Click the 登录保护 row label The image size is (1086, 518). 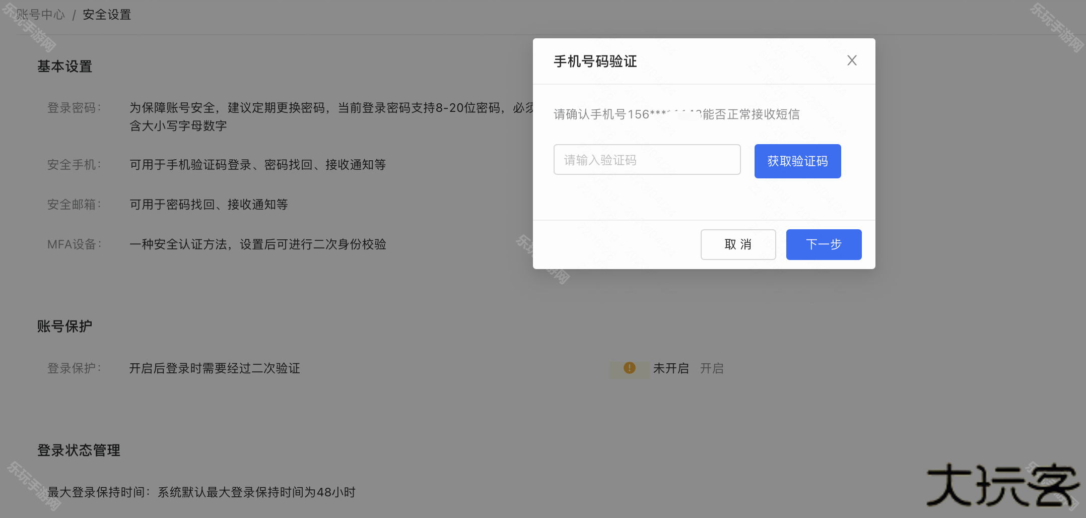pyautogui.click(x=74, y=368)
